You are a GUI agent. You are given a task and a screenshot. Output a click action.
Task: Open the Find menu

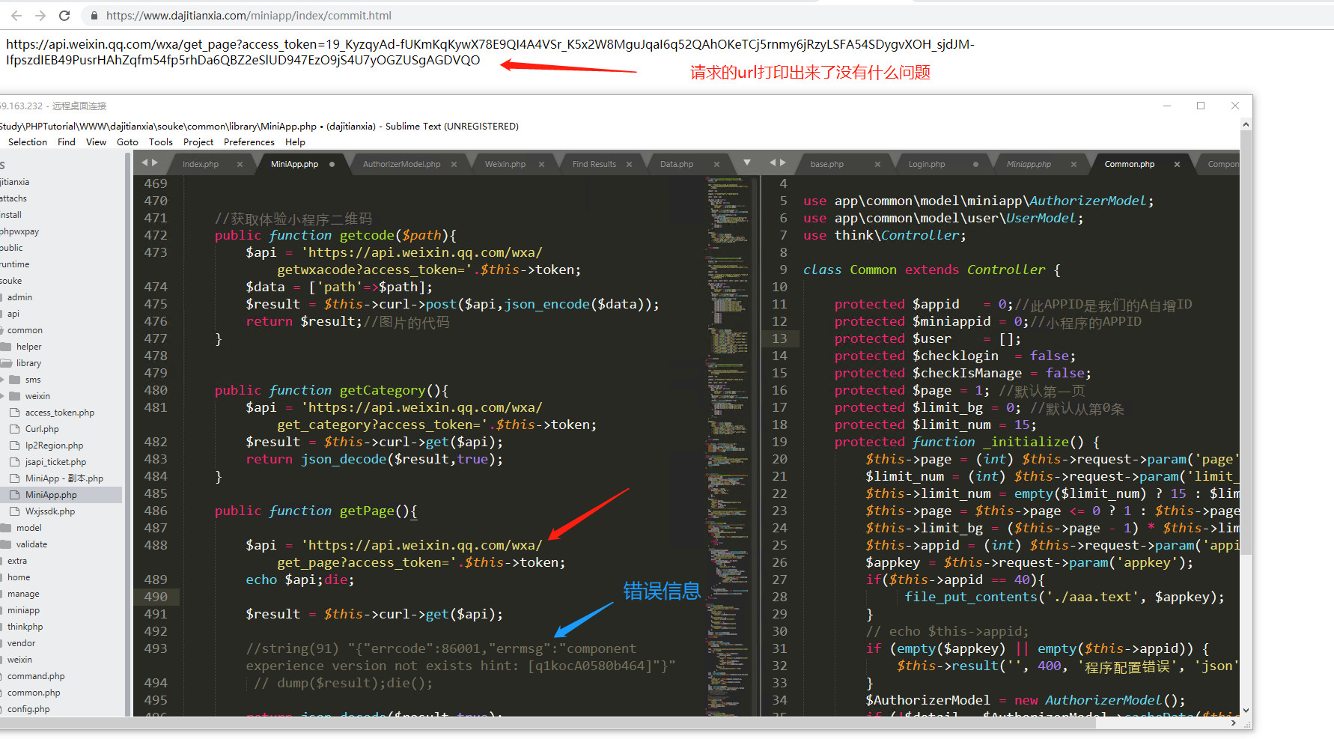tap(67, 142)
